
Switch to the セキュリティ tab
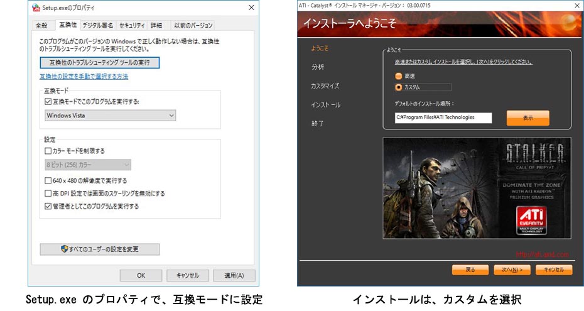[x=132, y=25]
